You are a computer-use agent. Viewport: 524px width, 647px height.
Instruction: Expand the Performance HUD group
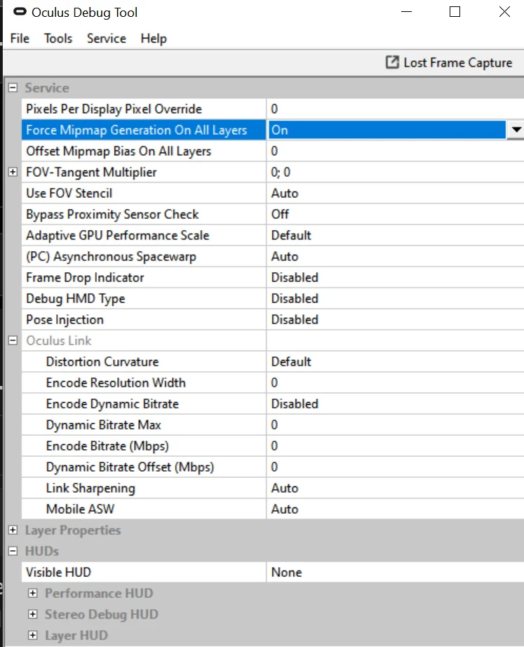[x=32, y=593]
